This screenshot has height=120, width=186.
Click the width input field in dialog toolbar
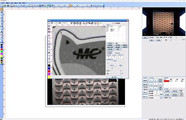56,23
